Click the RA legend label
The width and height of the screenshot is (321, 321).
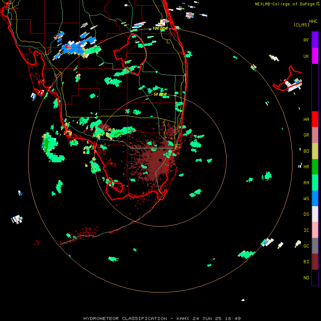(x=306, y=183)
